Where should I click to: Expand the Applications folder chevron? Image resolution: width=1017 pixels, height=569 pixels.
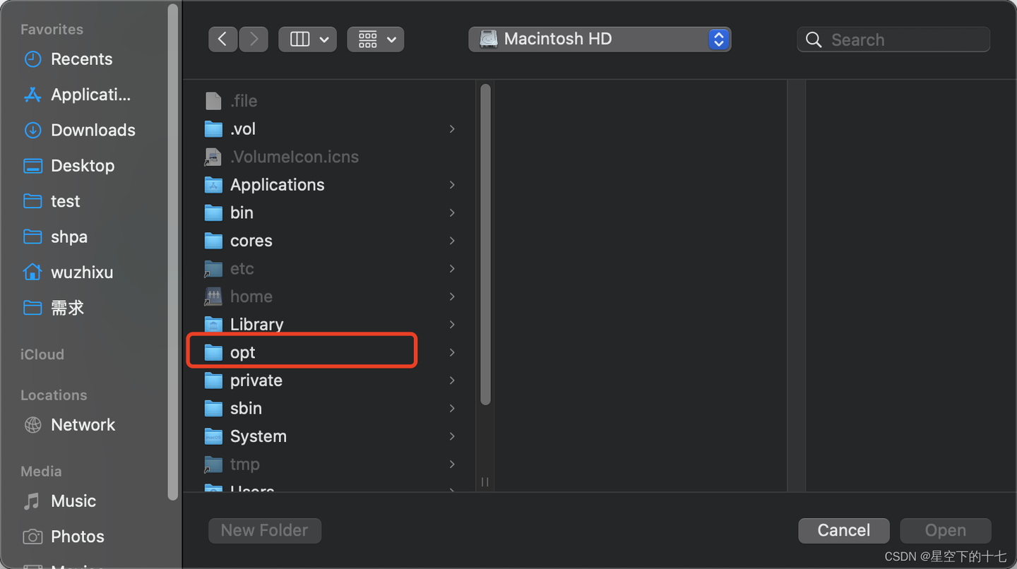pyautogui.click(x=452, y=185)
